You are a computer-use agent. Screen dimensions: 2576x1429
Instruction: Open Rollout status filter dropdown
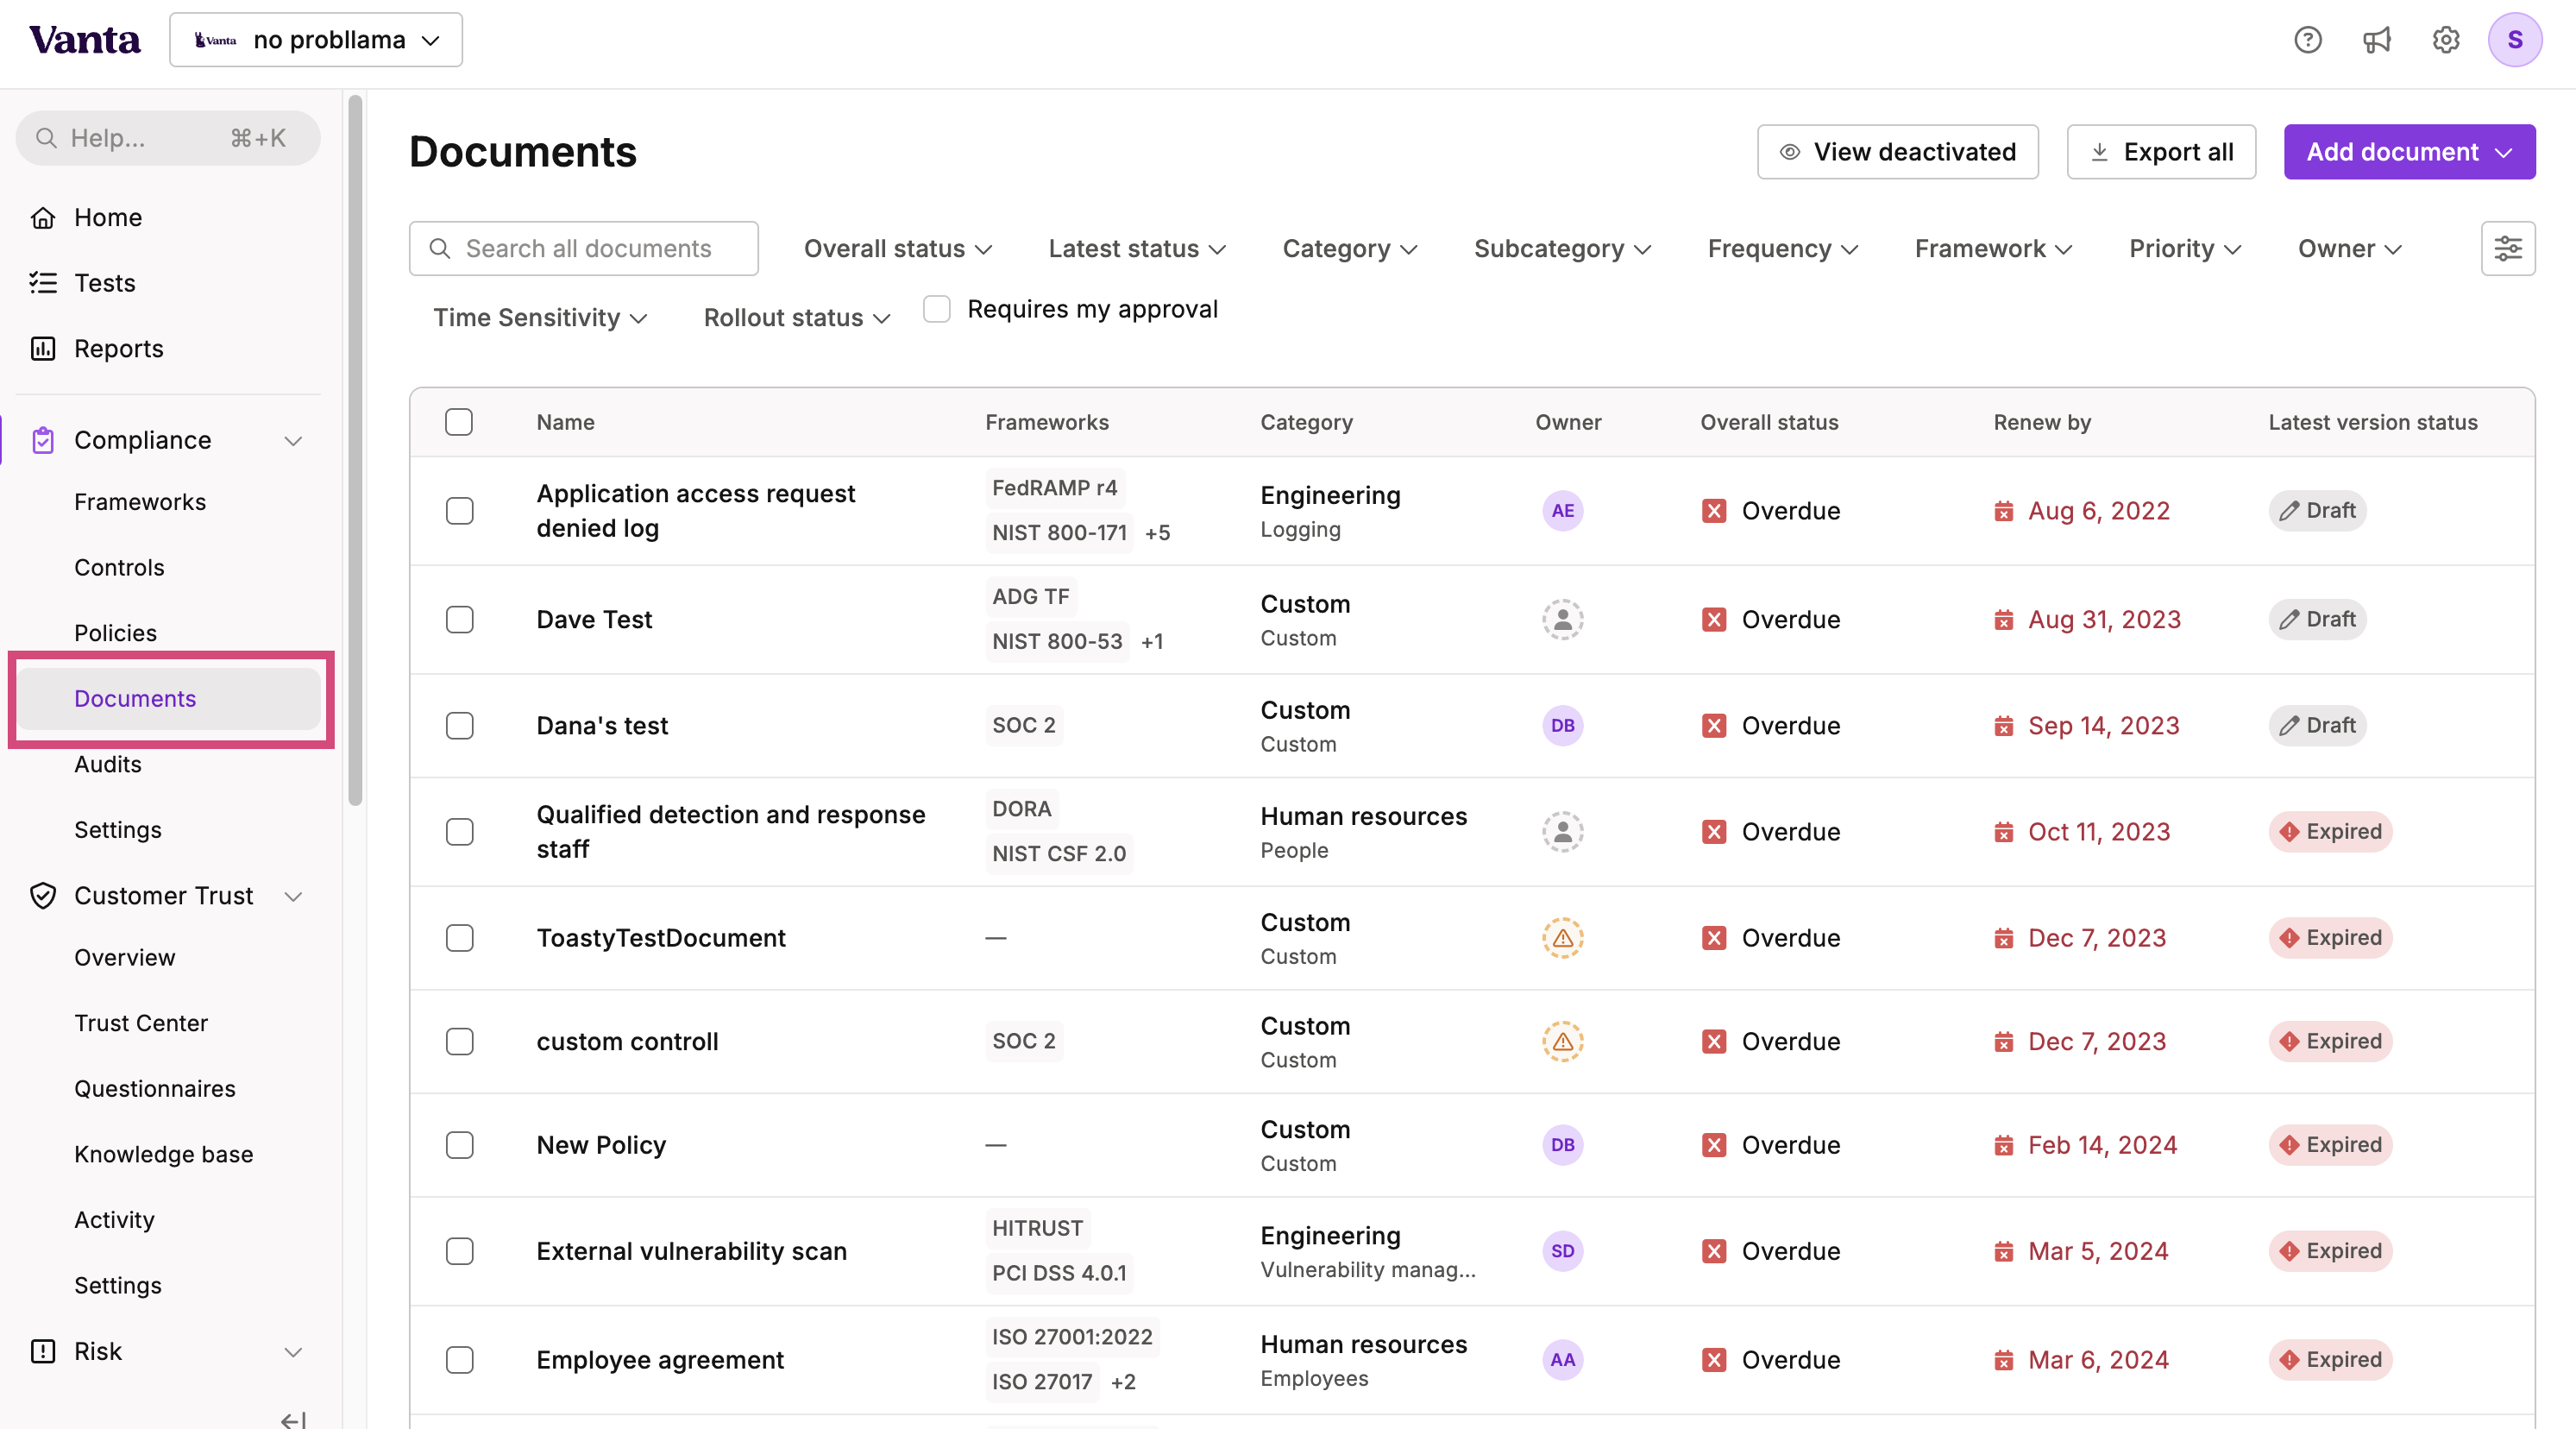coord(797,318)
